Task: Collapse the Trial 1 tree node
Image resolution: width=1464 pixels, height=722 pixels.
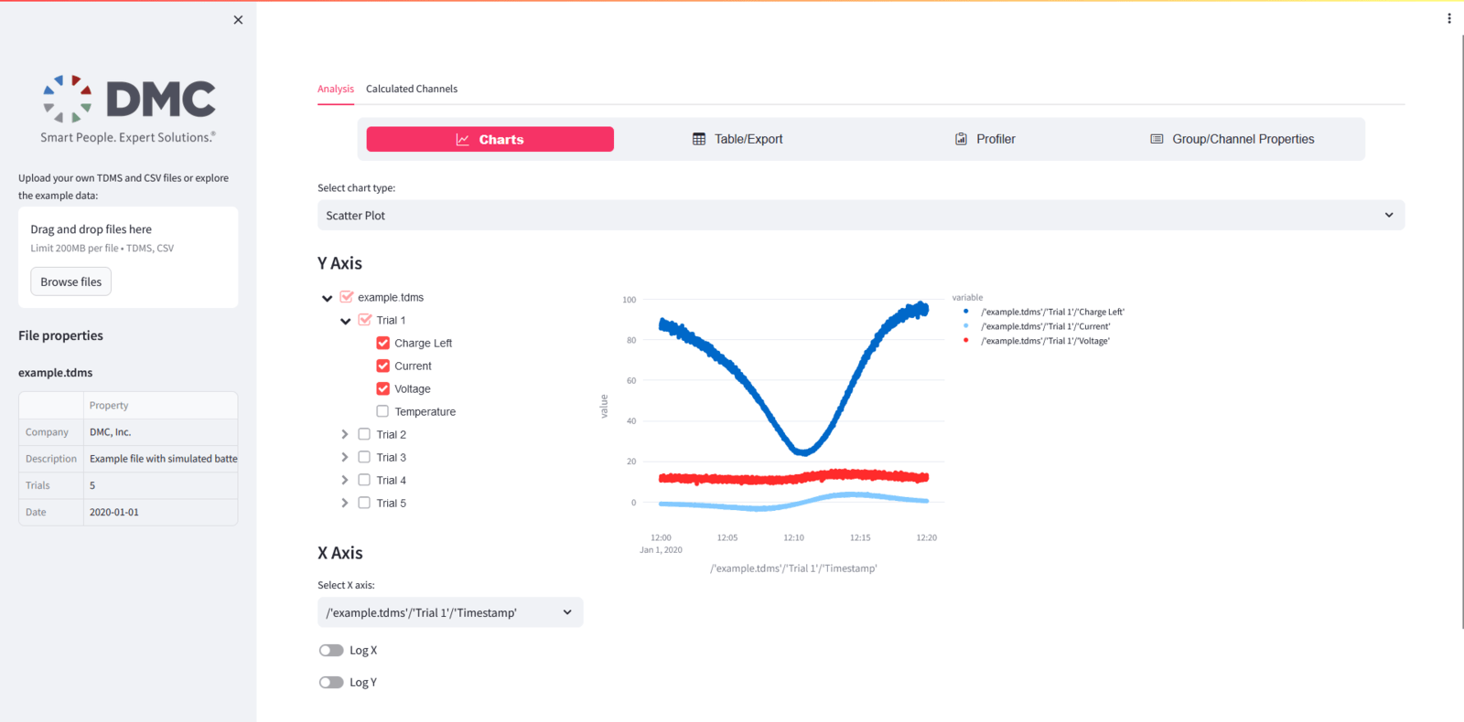Action: [x=345, y=321]
